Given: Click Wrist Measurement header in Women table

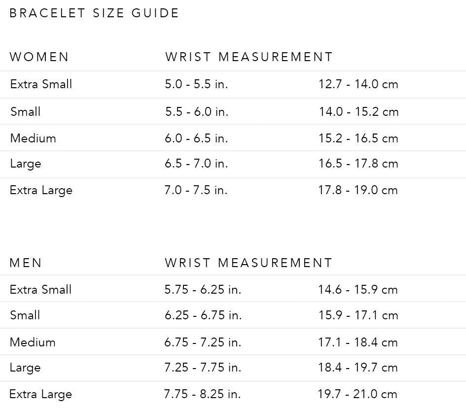Looking at the screenshot, I should pos(249,57).
